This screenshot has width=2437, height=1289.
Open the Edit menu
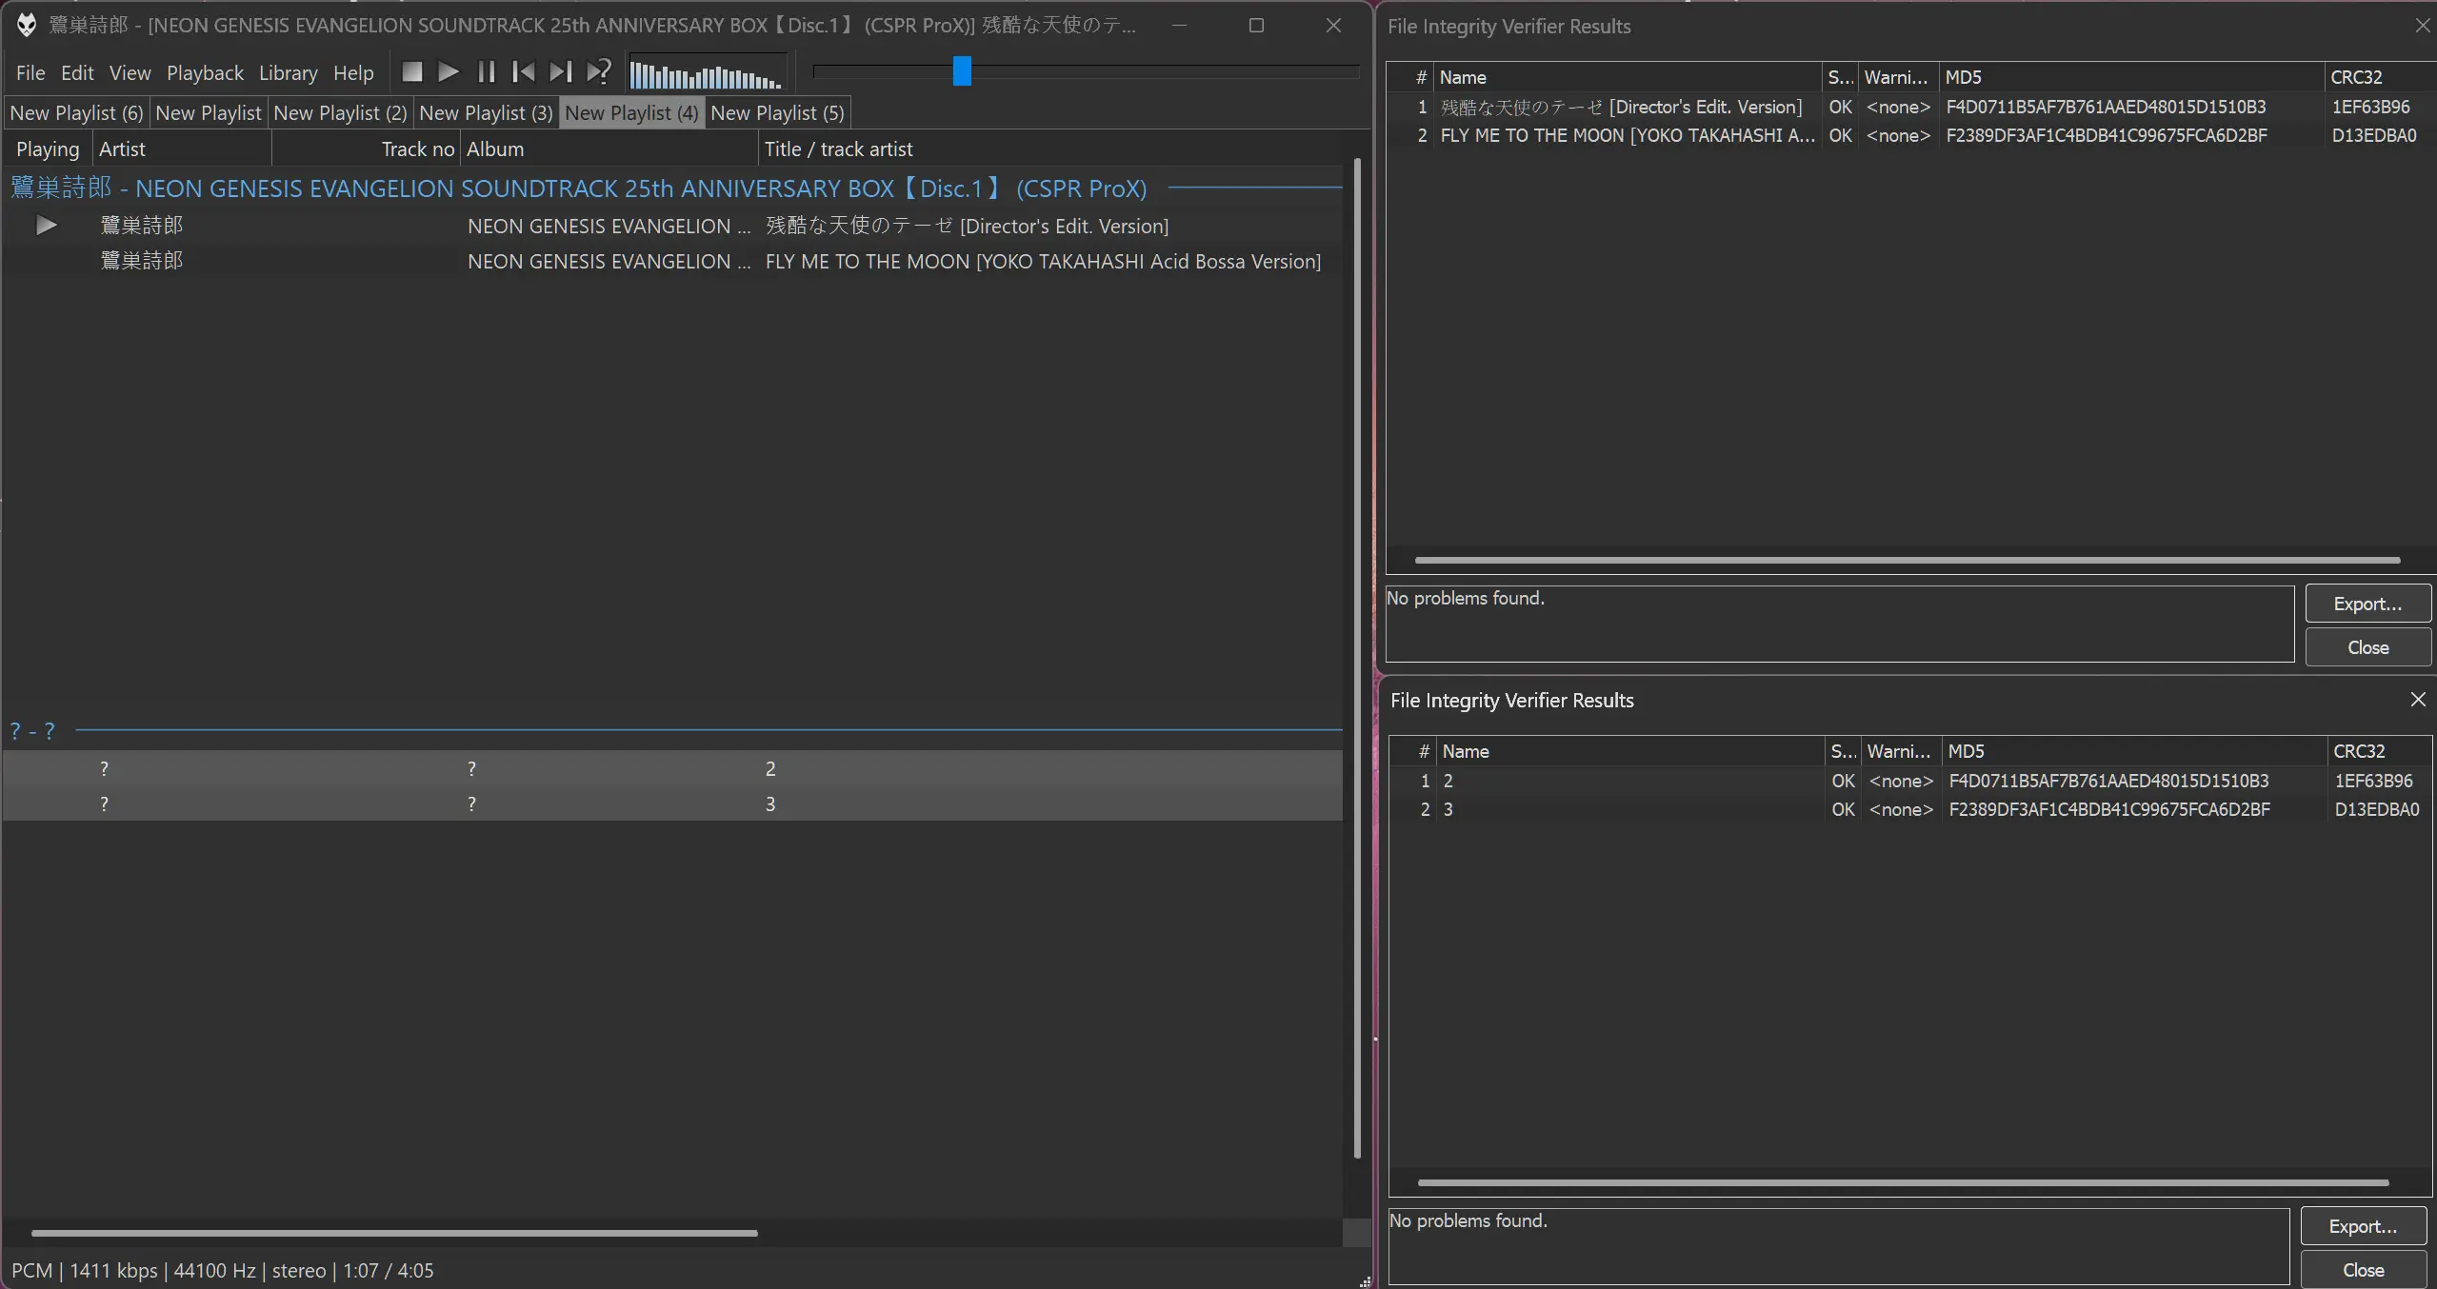[x=77, y=73]
